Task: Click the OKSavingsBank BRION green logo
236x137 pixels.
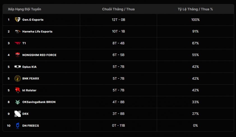Action: coord(18,102)
